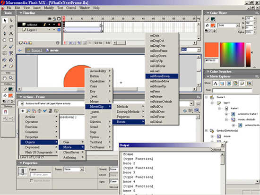Select the Fill Transform tool
Viewport: 260px width, 195px height.
point(11,53)
